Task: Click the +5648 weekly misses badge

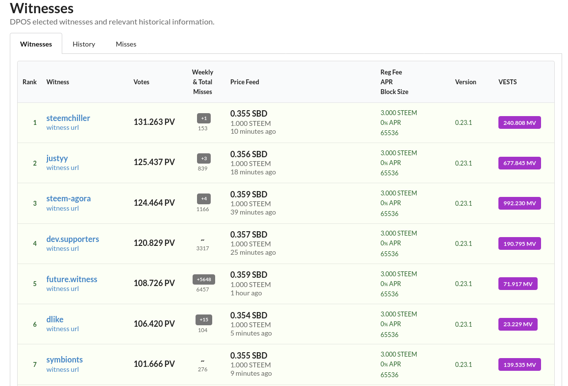Action: click(x=203, y=280)
